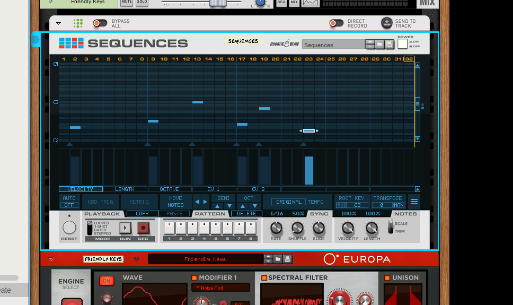This screenshot has height=305, width=513.
Task: Select the CV 2 lane tab
Action: tap(258, 189)
